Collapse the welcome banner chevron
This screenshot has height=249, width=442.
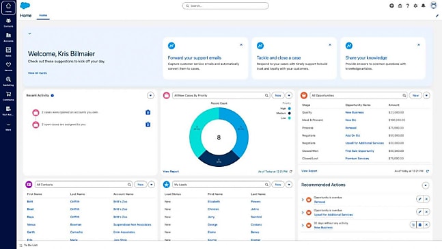tap(29, 34)
